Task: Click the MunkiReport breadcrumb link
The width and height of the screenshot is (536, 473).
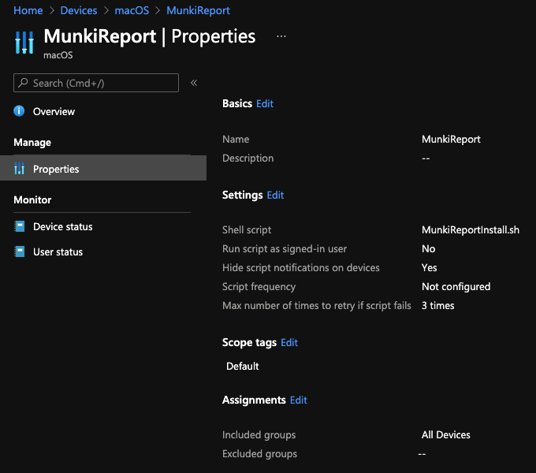Action: point(198,10)
